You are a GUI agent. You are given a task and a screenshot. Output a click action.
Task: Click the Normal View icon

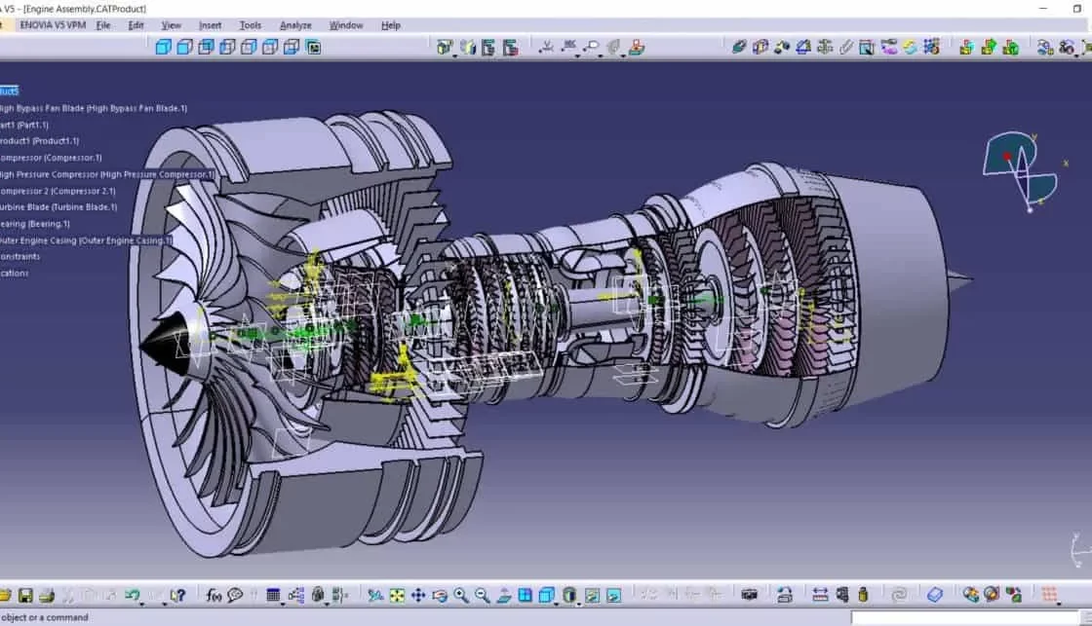[503, 596]
